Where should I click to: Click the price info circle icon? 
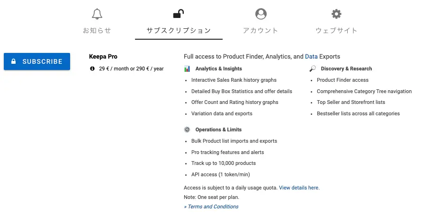pos(92,69)
